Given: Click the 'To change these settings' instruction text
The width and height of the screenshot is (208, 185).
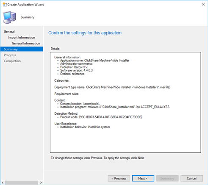Looking at the screenshot, I should [97, 158].
